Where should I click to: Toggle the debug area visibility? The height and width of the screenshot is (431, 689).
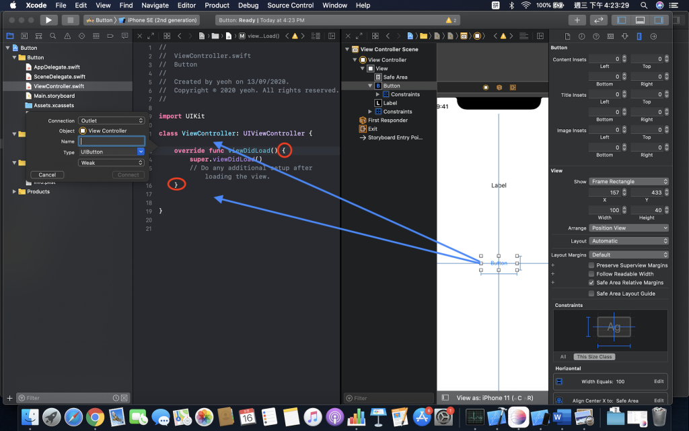pyautogui.click(x=641, y=20)
